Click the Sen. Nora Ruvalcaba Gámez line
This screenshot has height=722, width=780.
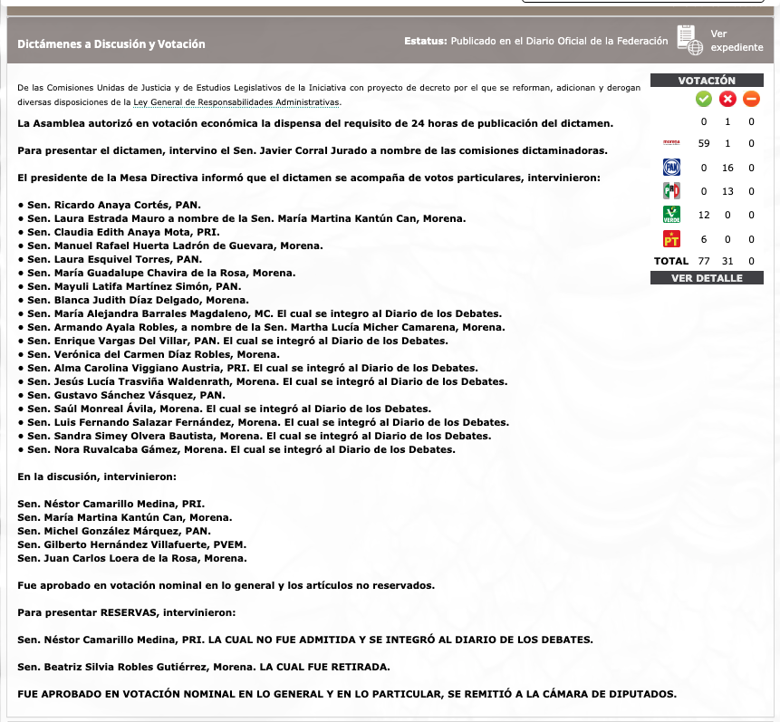coord(236,450)
